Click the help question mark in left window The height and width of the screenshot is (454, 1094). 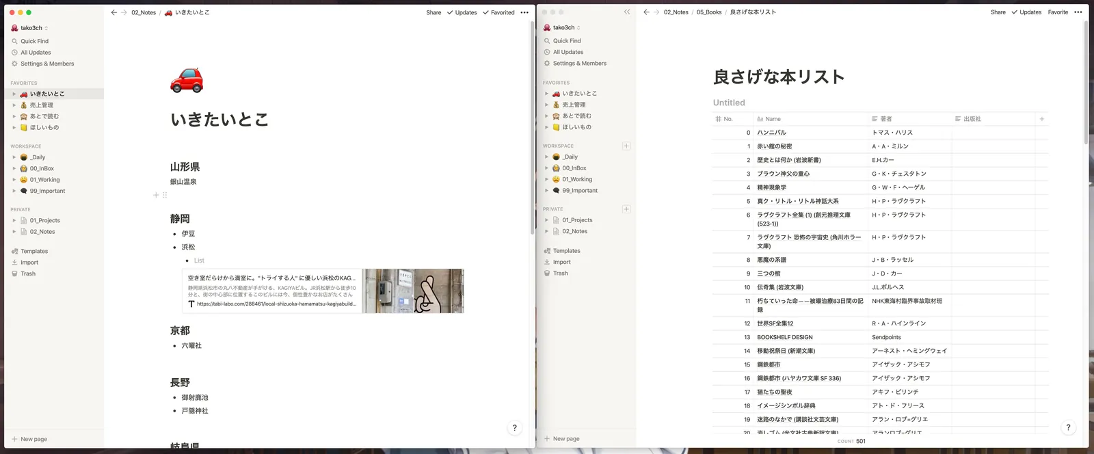point(514,428)
